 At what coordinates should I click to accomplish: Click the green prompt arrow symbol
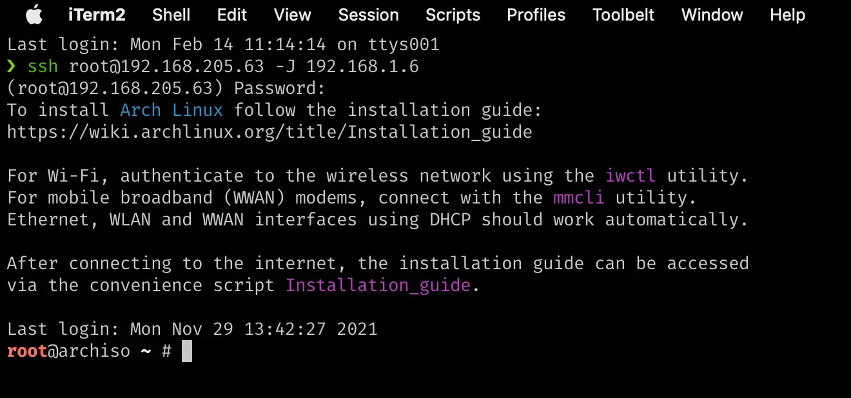10,66
